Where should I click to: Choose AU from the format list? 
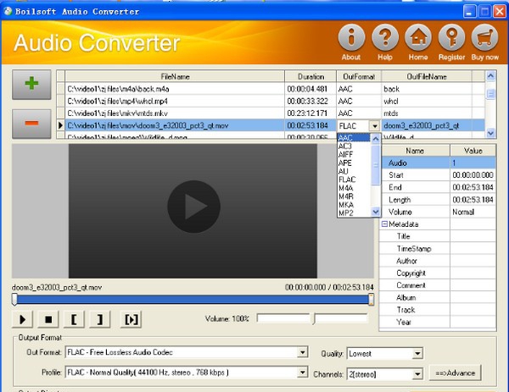pos(354,171)
